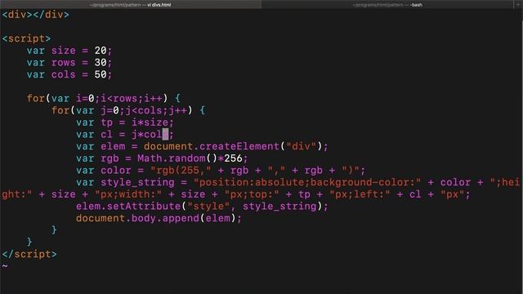Switch to the -bash terminal tab

[x=387, y=5]
